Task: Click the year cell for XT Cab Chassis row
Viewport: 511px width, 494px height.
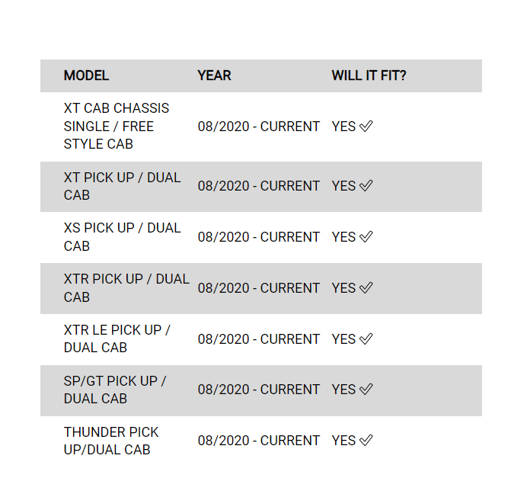Action: click(x=259, y=127)
